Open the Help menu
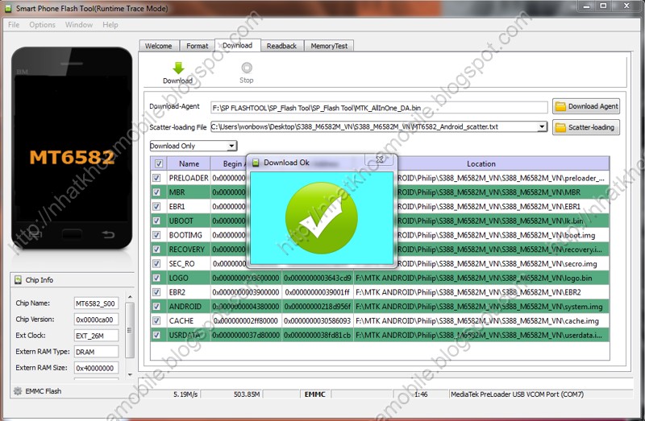 point(110,25)
